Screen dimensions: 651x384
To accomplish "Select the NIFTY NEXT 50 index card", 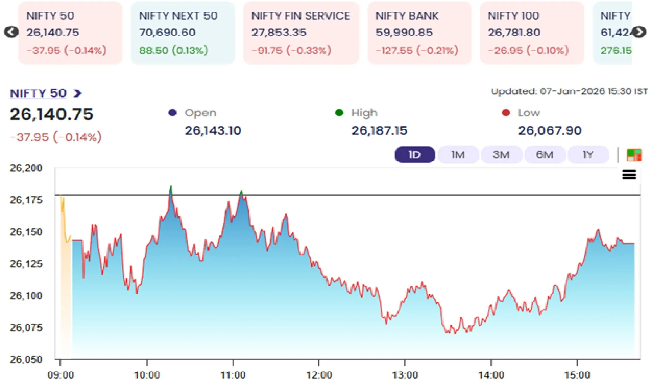I will click(183, 33).
